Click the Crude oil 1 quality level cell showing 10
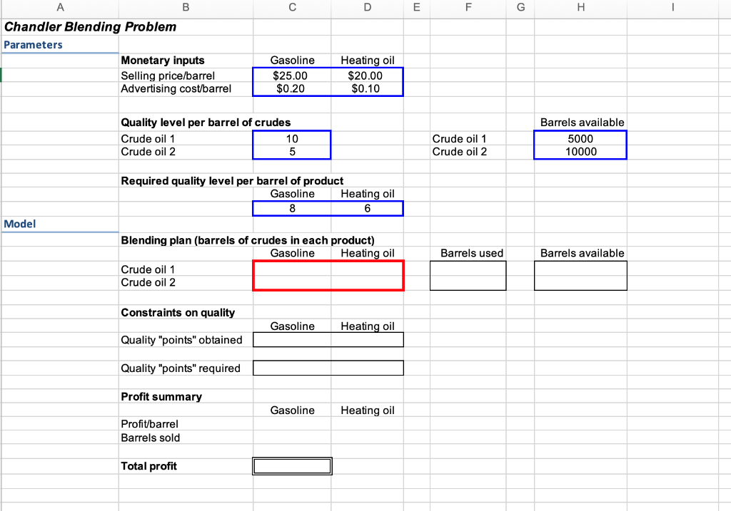731x511 pixels. click(x=292, y=138)
